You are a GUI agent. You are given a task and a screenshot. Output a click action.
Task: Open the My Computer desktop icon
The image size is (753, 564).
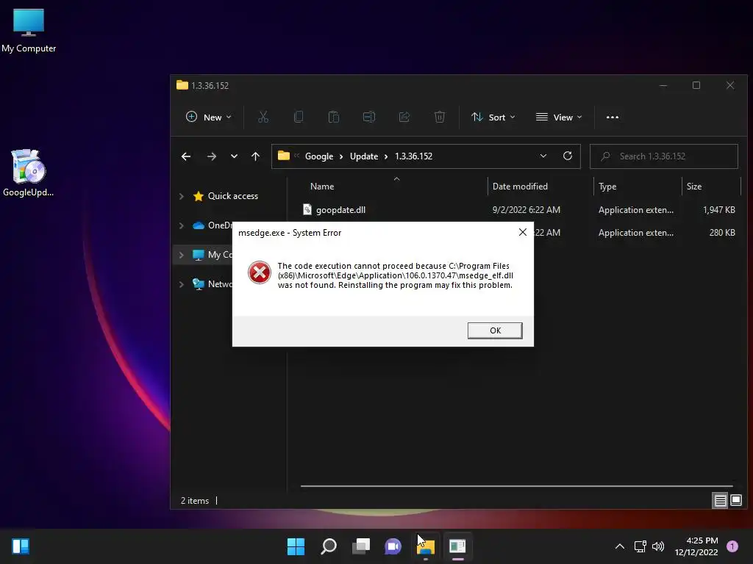(29, 31)
